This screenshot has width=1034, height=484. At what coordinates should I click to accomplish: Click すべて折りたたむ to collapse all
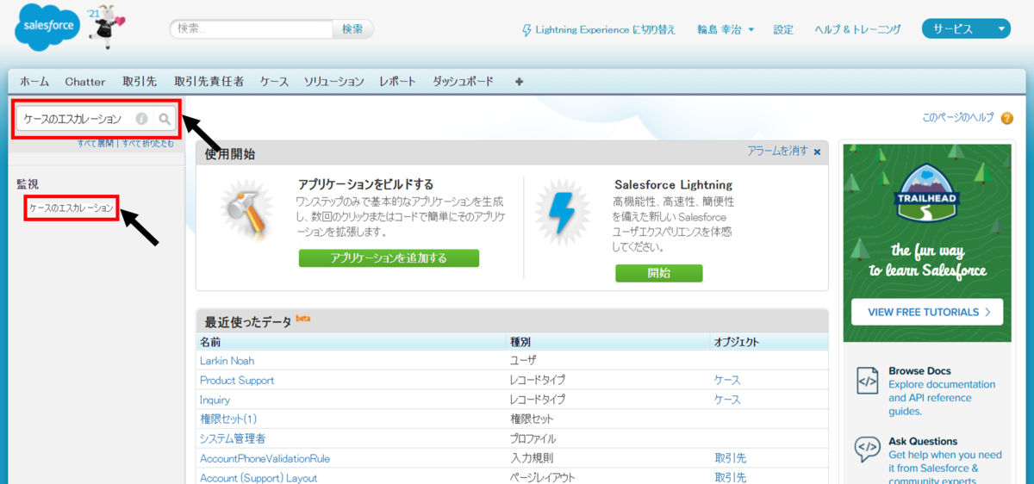pyautogui.click(x=147, y=144)
